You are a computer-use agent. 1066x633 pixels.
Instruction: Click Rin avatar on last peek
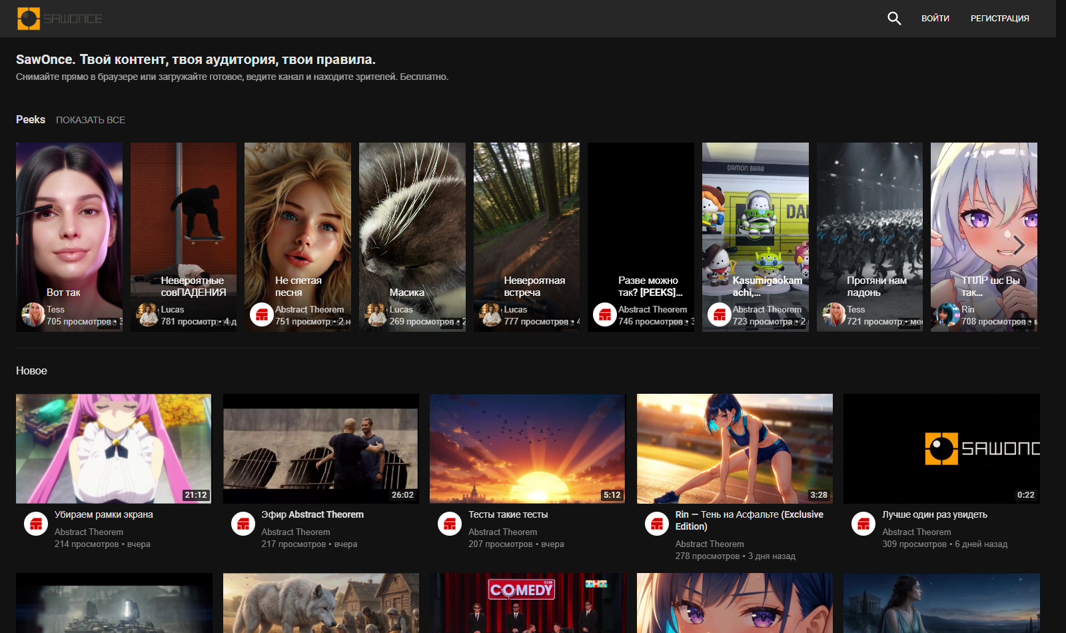[948, 315]
